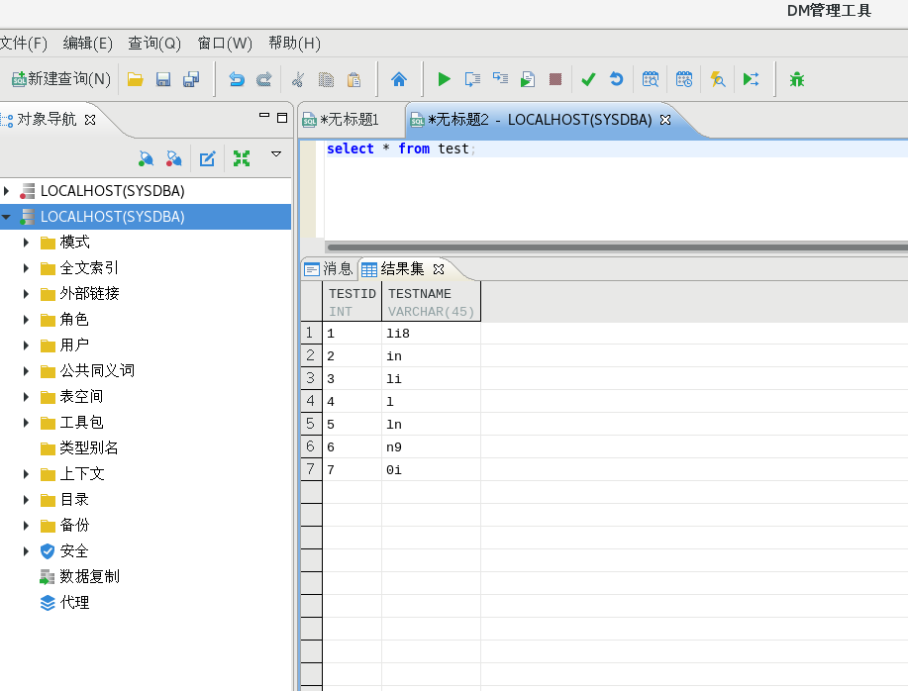Open the 窗口(W) menu
This screenshot has height=691, width=908.
pos(225,44)
